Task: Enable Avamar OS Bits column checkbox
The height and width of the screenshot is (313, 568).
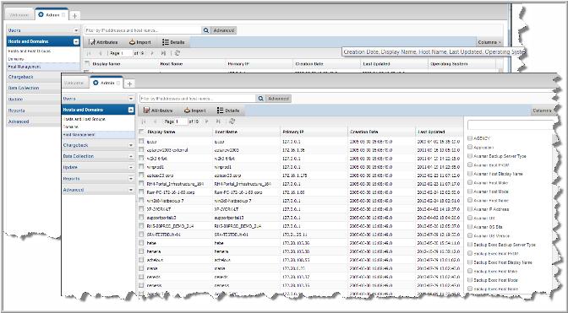Action: (470, 227)
